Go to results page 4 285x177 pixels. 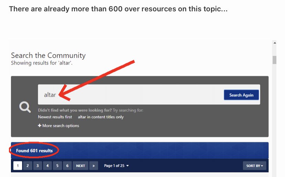click(47, 166)
